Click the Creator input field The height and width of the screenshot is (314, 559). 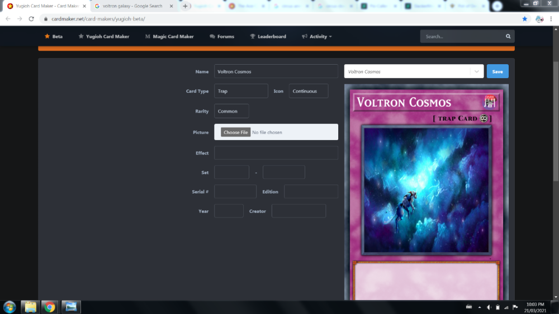pyautogui.click(x=299, y=211)
